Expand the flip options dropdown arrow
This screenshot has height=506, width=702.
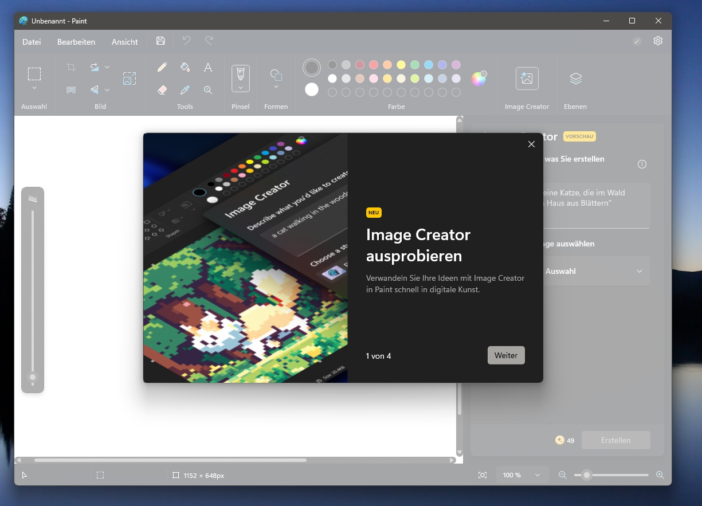(x=107, y=90)
